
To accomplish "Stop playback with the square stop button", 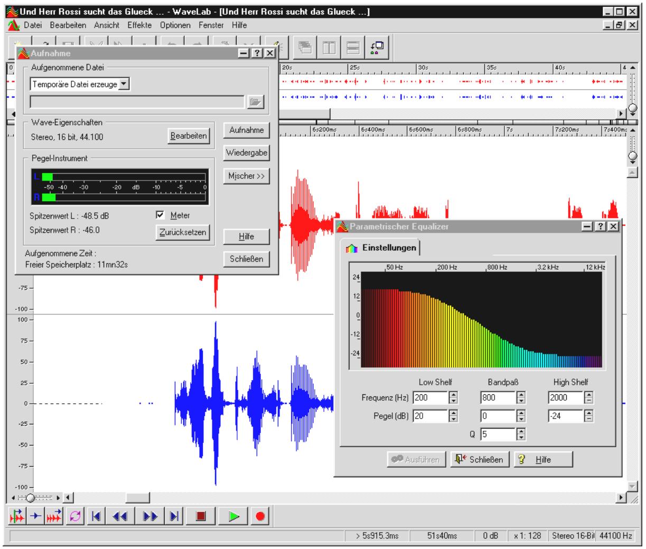I will click(201, 516).
